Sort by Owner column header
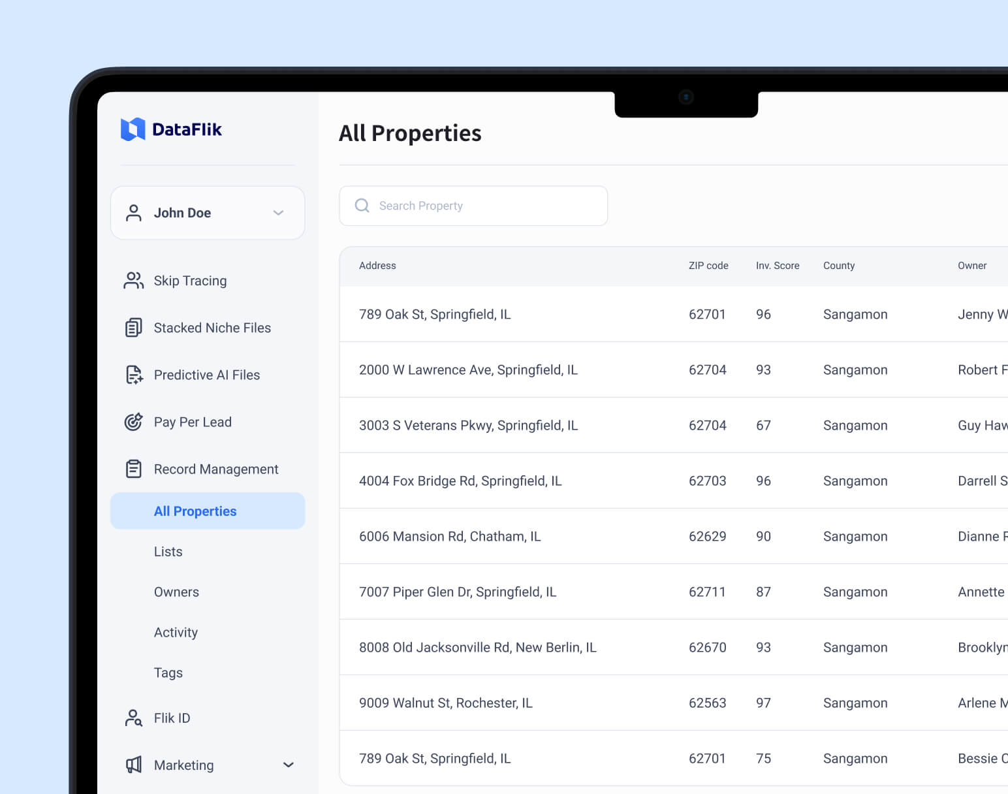 click(972, 266)
